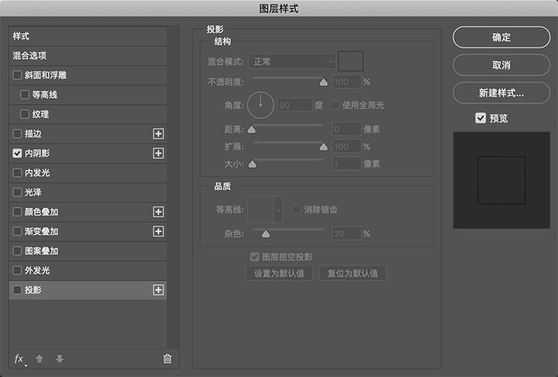Uncheck the 内阴影 checkbox
This screenshot has width=558, height=377.
click(17, 153)
